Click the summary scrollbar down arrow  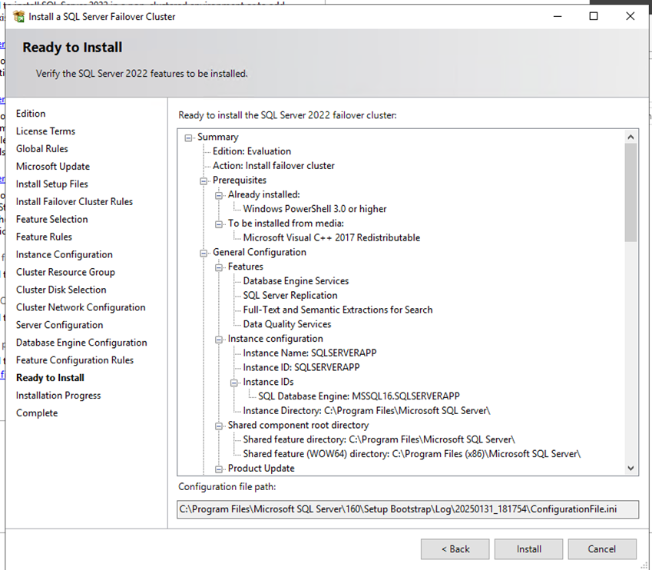tap(630, 468)
